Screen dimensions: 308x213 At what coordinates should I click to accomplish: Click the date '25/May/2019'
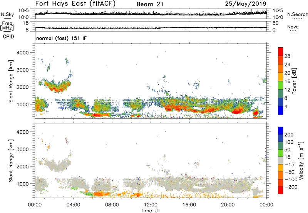246,3
